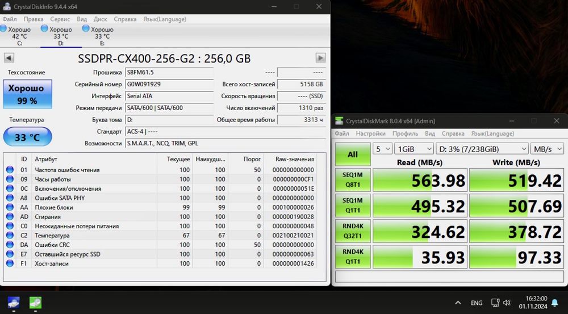
Task: Click the 35.93 read result bar
Action: click(420, 257)
